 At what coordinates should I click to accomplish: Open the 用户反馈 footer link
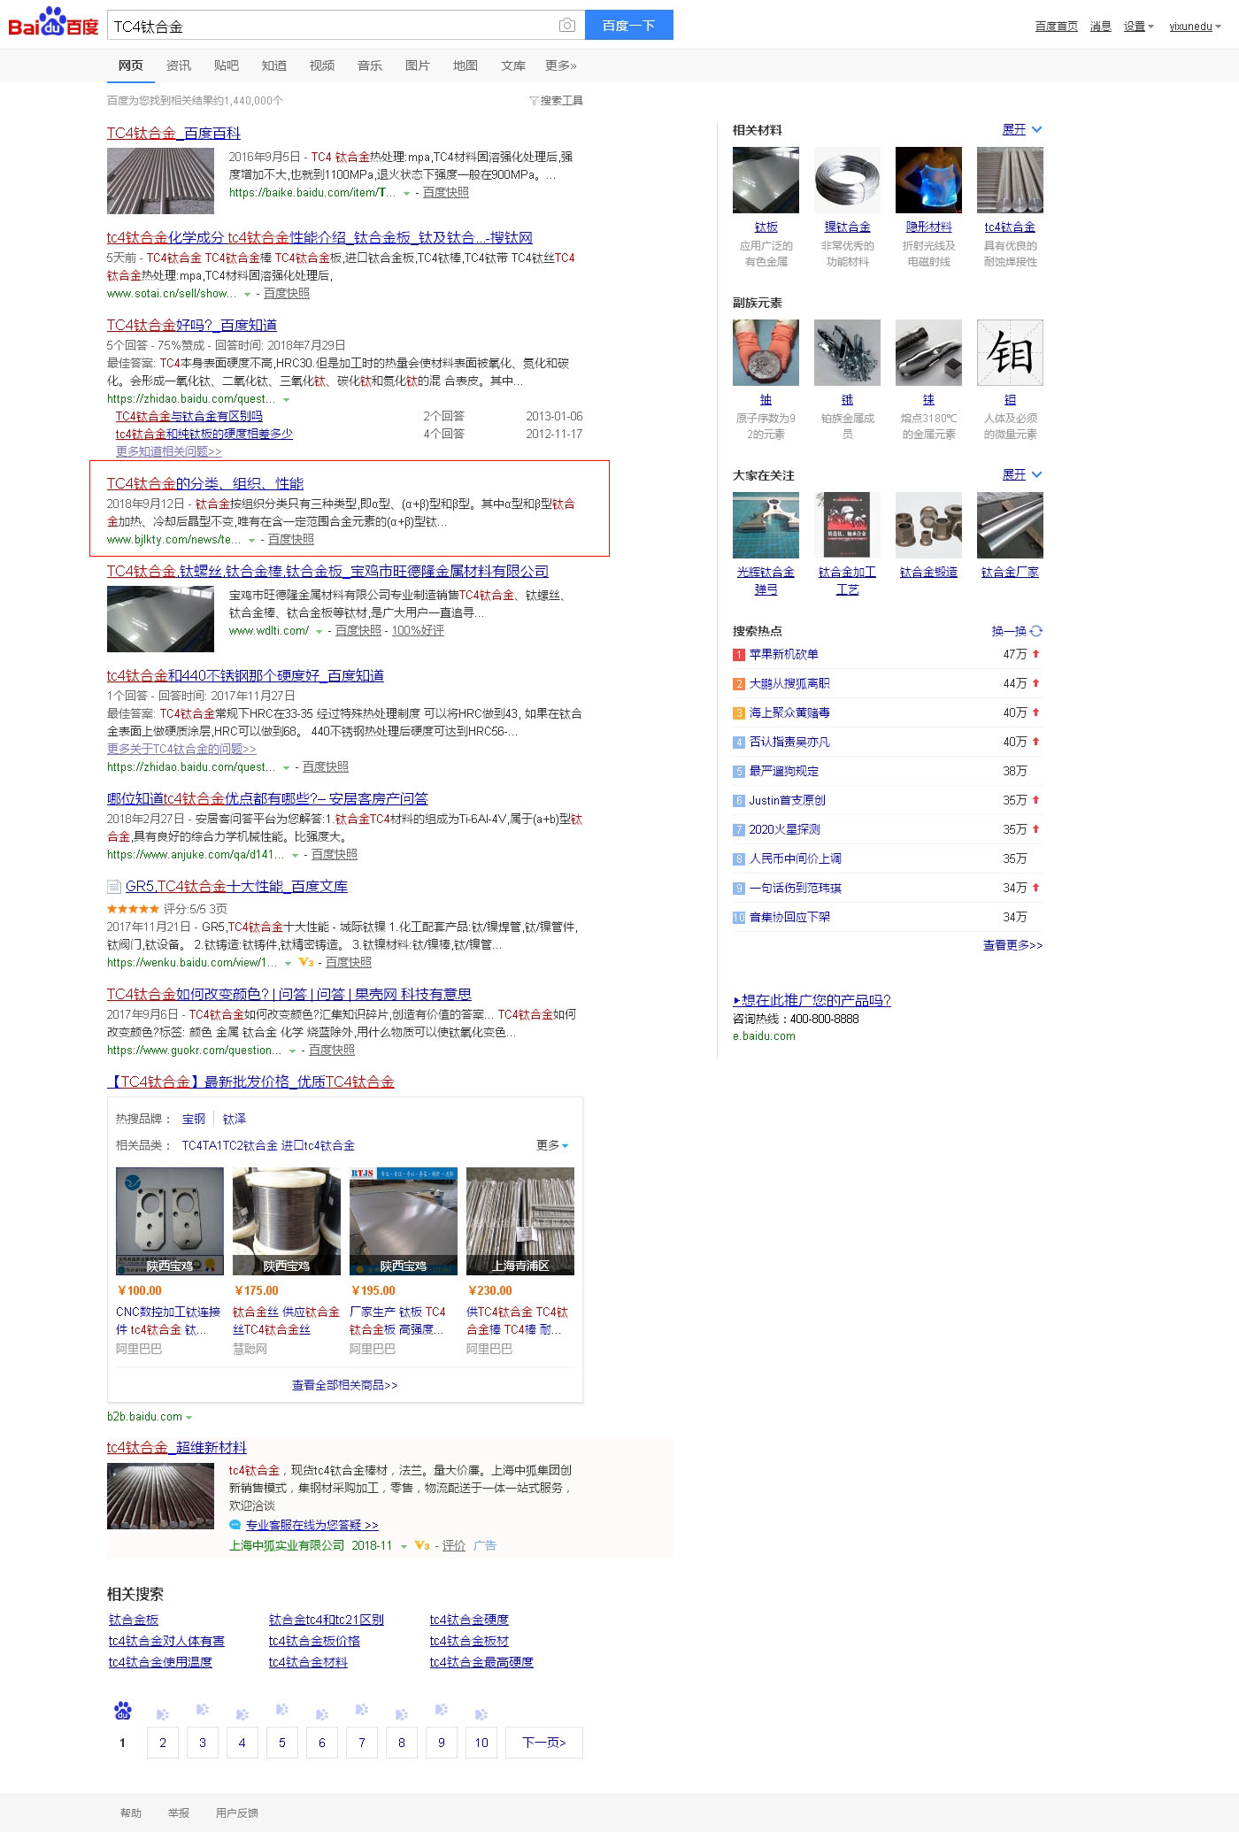point(237,1813)
